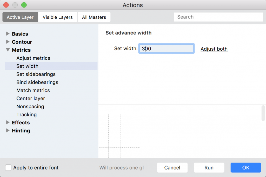Switch to the Visible Layers tab
This screenshot has width=266, height=177.
tap(58, 17)
